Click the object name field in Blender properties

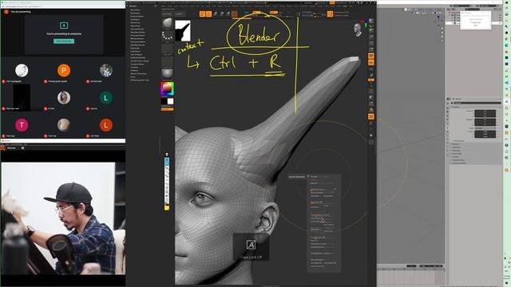point(477,103)
